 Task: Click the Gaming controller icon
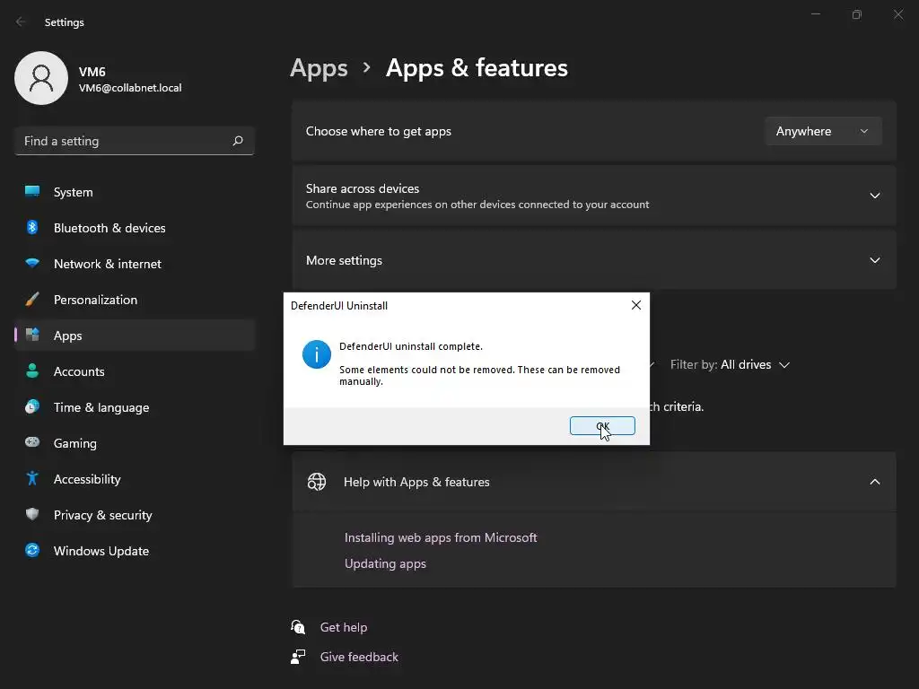click(32, 443)
